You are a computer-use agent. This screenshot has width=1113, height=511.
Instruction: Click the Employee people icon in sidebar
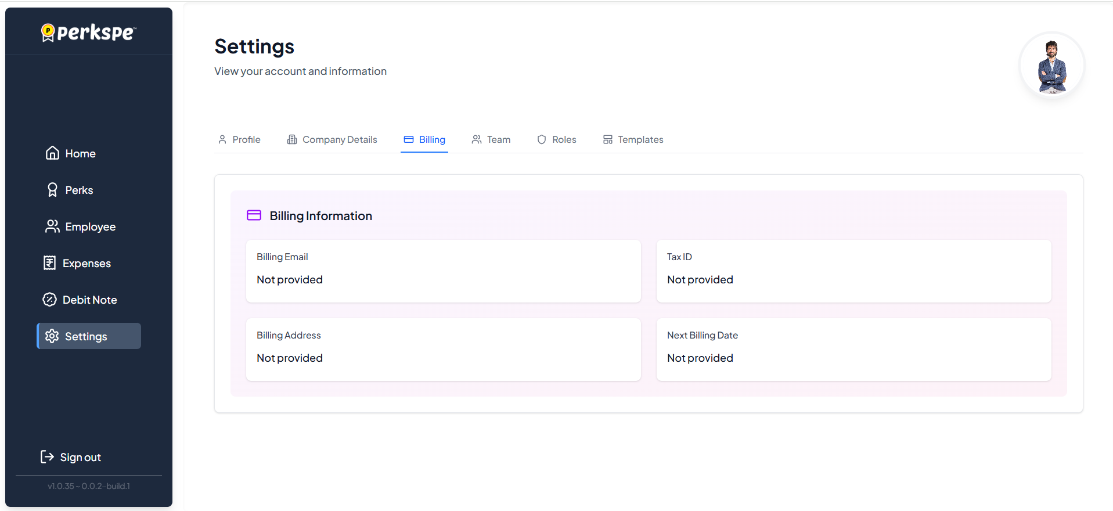(52, 226)
